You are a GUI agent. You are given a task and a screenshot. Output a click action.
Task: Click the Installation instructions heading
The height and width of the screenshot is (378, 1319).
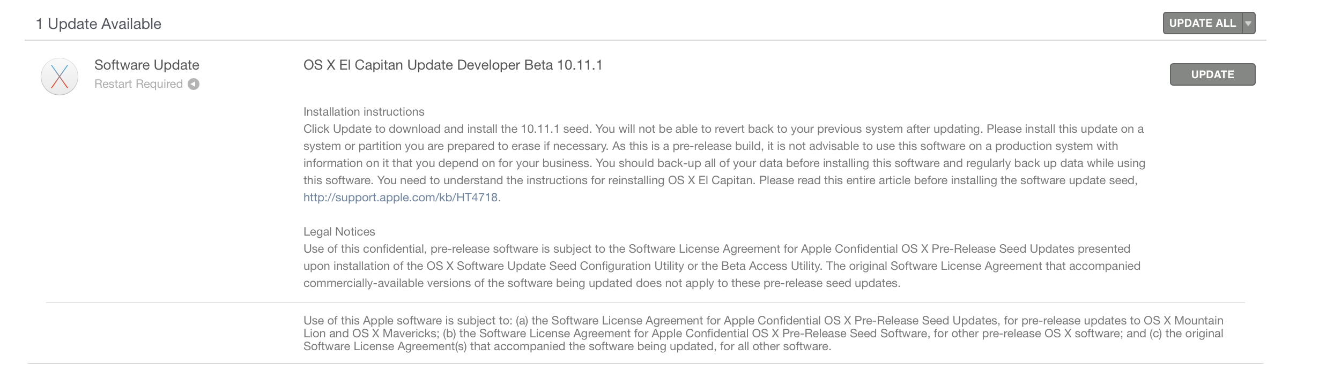point(364,112)
